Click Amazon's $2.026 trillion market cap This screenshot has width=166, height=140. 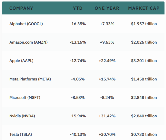coord(144,42)
